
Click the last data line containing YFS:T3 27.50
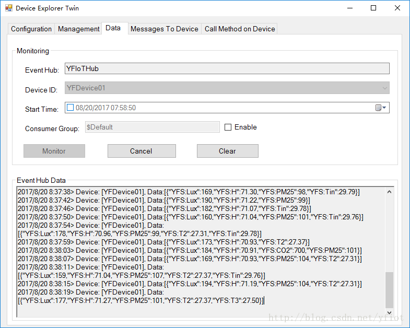(140, 300)
